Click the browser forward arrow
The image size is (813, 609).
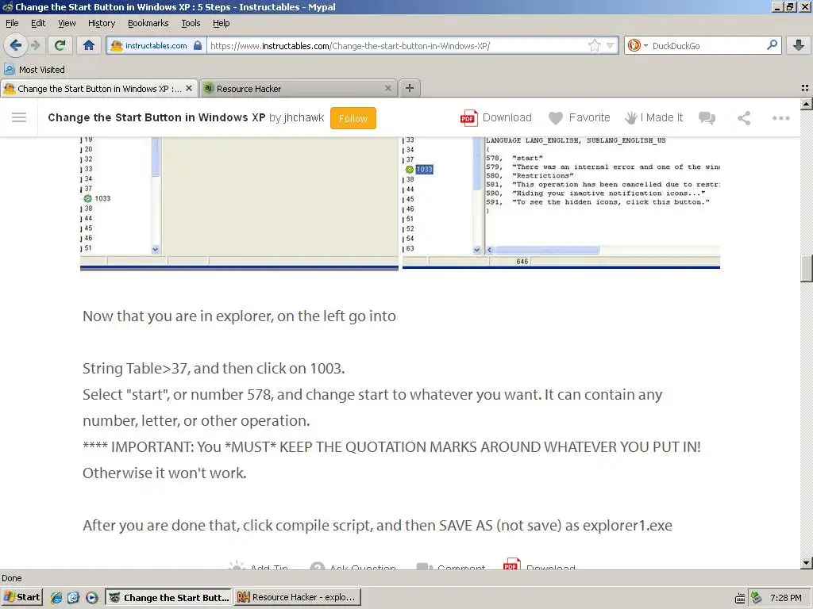point(35,45)
